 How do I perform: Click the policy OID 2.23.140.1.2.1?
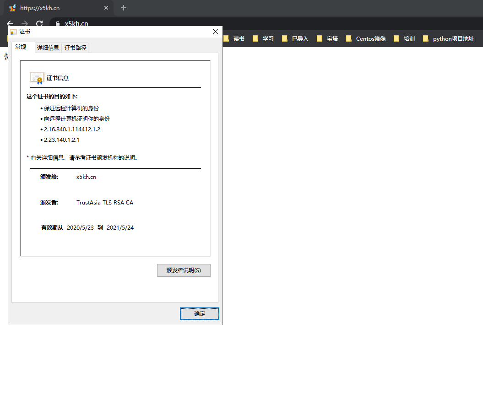tap(62, 140)
